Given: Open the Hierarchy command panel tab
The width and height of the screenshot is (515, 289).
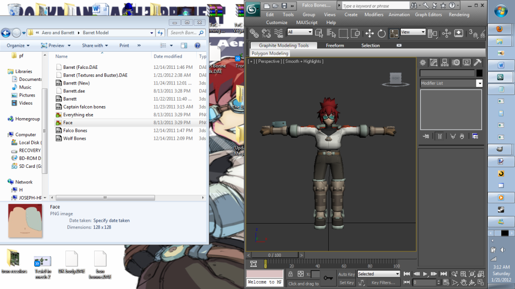Looking at the screenshot, I should (445, 62).
